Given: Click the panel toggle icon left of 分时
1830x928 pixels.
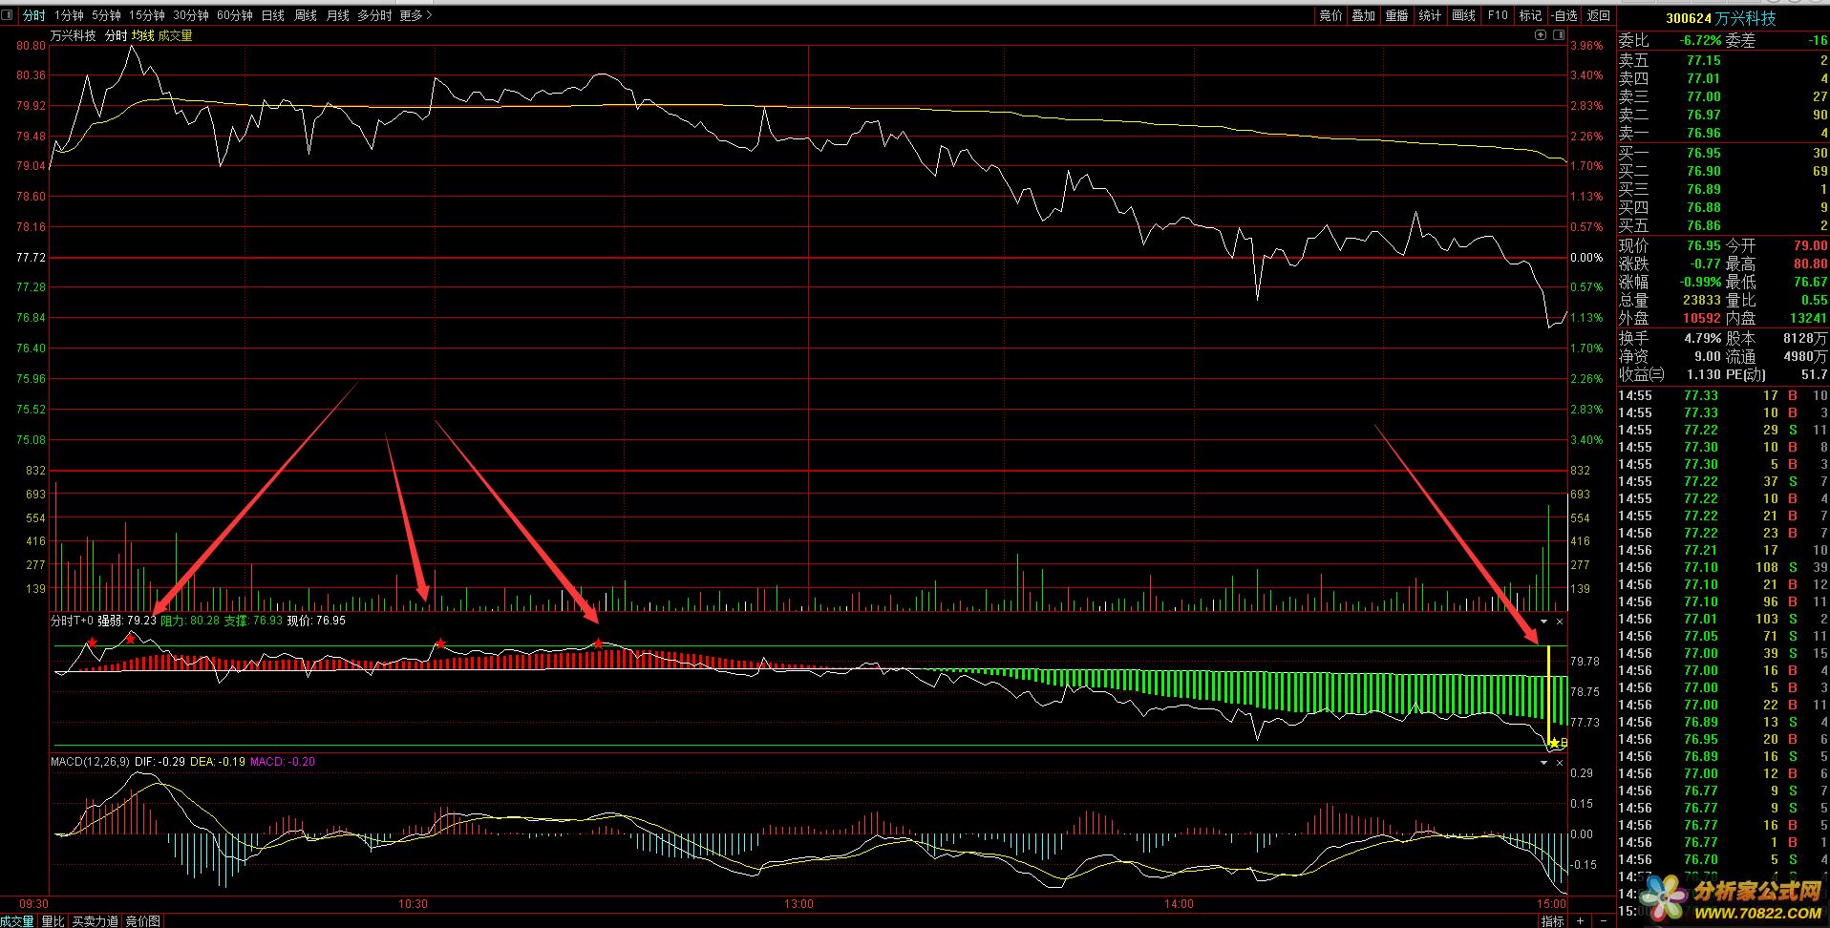Looking at the screenshot, I should click(x=8, y=15).
